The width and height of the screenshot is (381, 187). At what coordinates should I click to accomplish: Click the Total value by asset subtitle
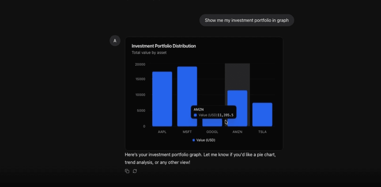pyautogui.click(x=149, y=52)
